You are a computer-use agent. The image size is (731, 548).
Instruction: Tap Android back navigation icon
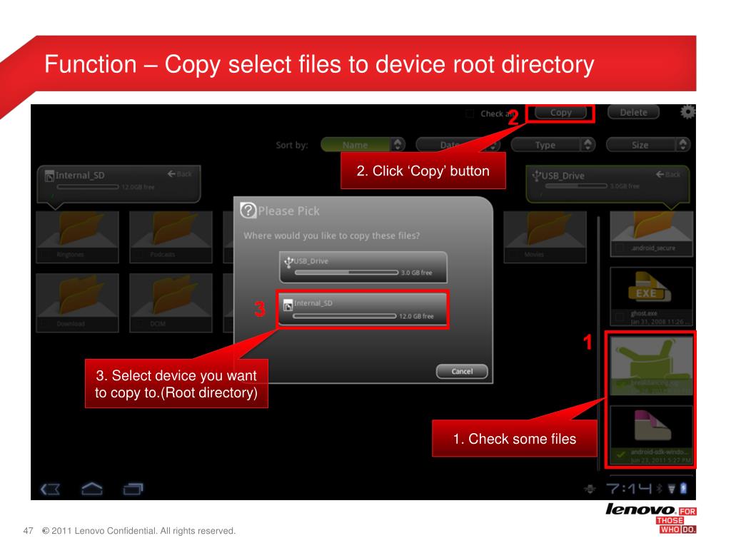(50, 489)
